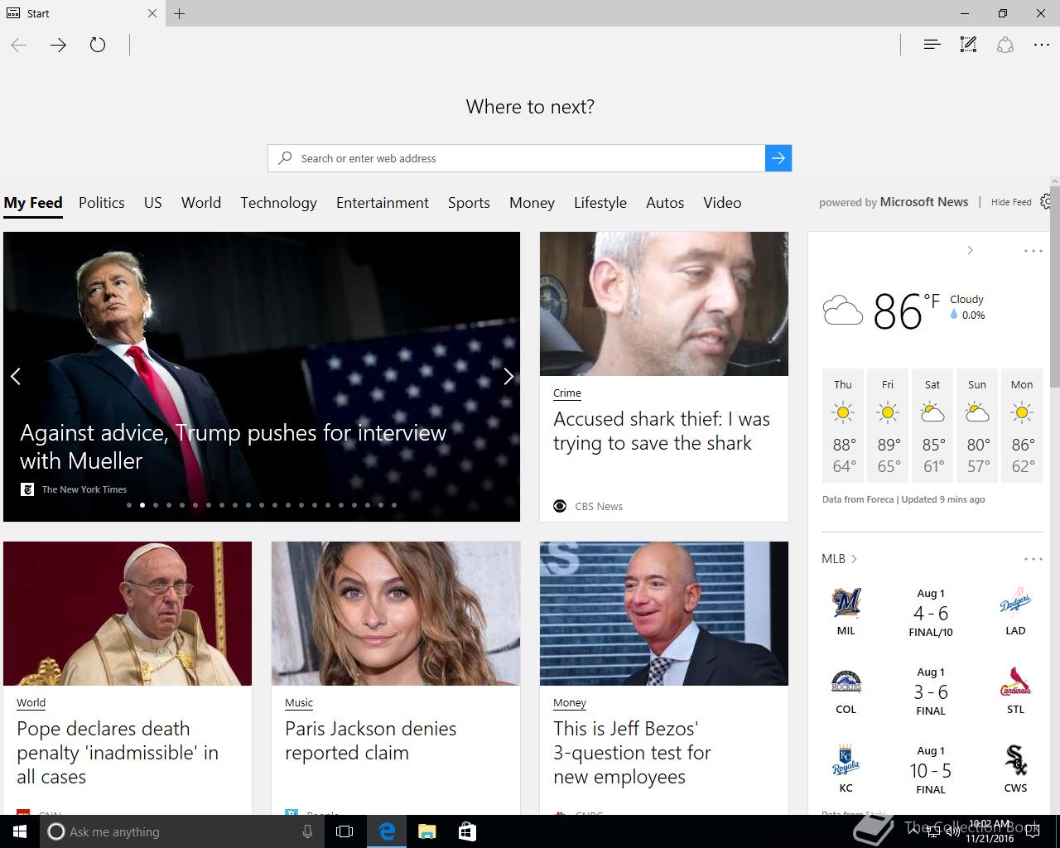Viewport: 1060px width, 848px height.
Task: Click the browser Back arrow
Action: (19, 45)
